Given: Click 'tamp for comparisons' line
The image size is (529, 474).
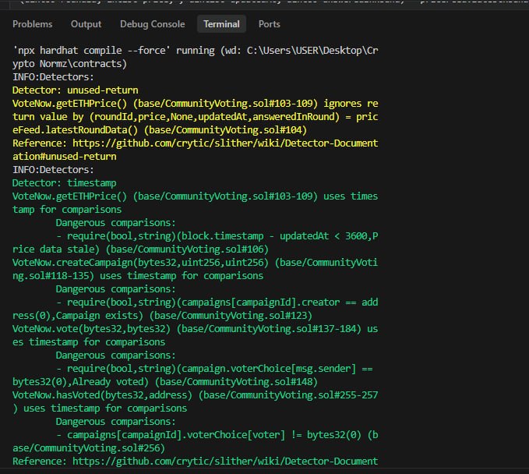Looking at the screenshot, I should (x=67, y=209).
